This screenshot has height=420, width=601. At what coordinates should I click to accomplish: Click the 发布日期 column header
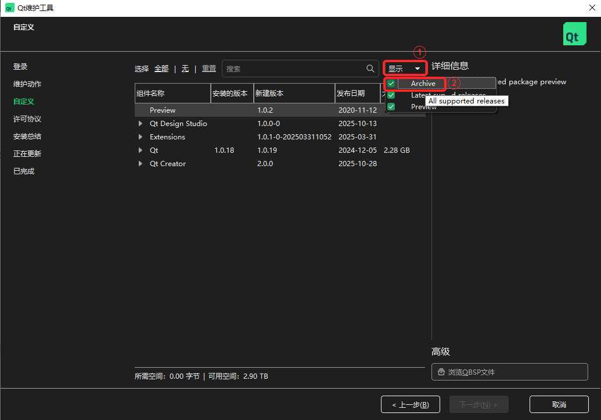358,93
